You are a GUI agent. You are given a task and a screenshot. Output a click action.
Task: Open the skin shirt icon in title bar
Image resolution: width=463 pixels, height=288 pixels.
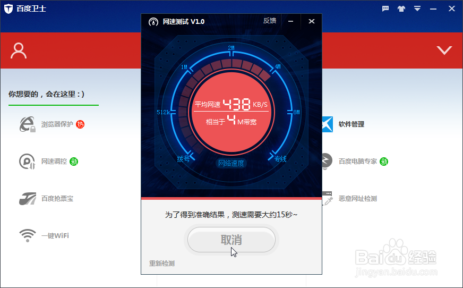tap(401, 9)
